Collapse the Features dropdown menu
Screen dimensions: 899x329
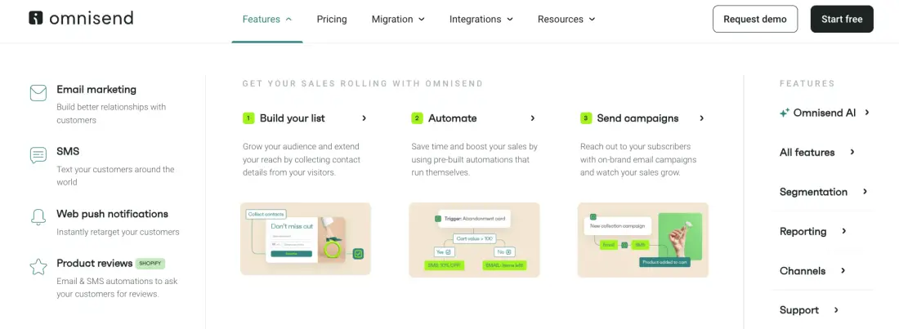(267, 20)
